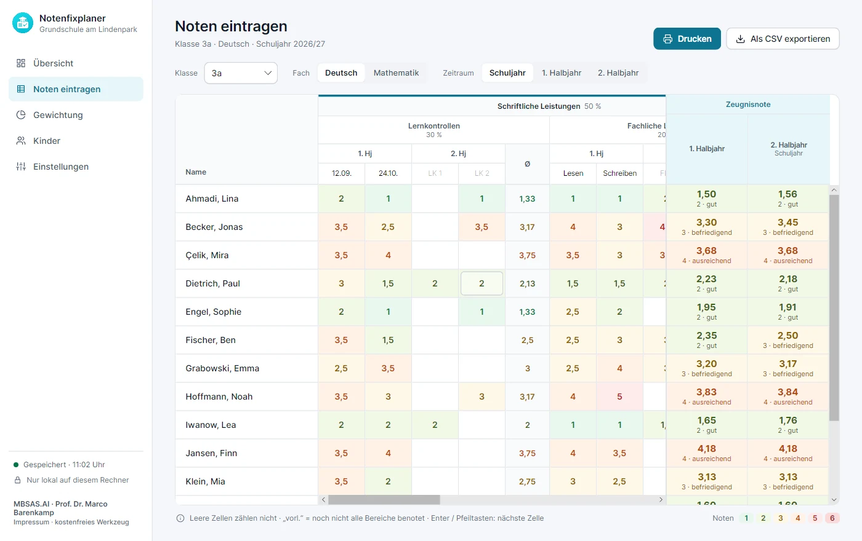862x541 pixels.
Task: Select the Deutsch subject tab
Action: (x=341, y=73)
